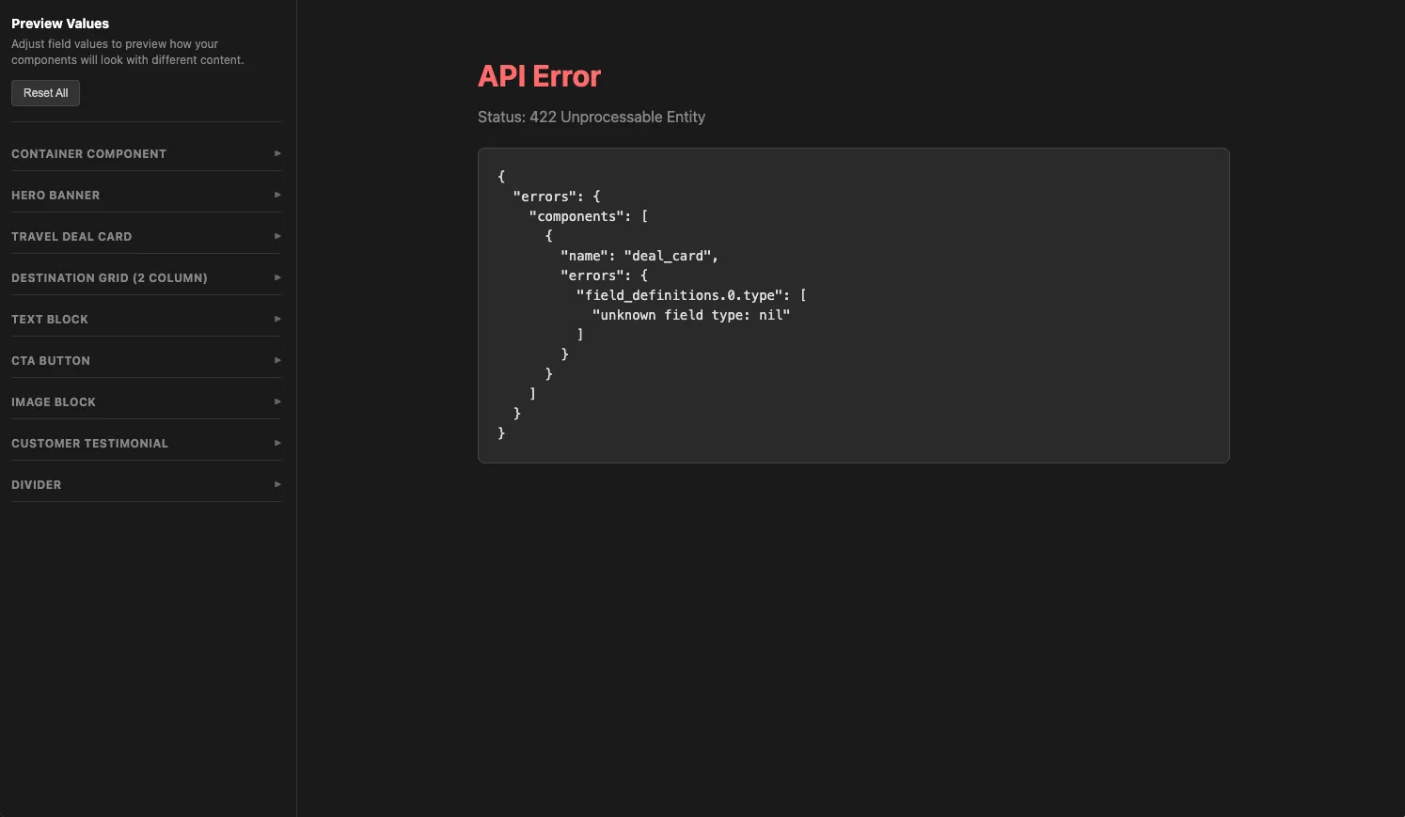The height and width of the screenshot is (817, 1405).
Task: Select the unknown field type nil message
Action: click(690, 315)
